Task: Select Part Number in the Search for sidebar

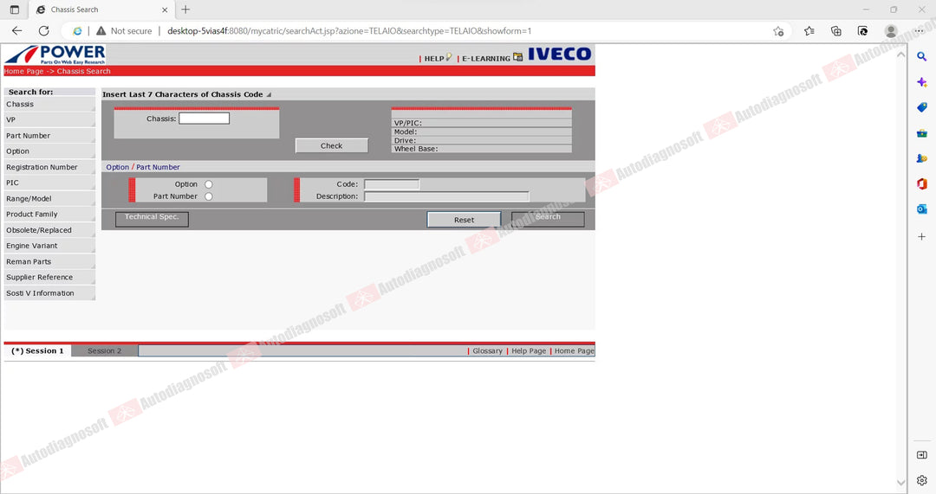Action: (49, 136)
